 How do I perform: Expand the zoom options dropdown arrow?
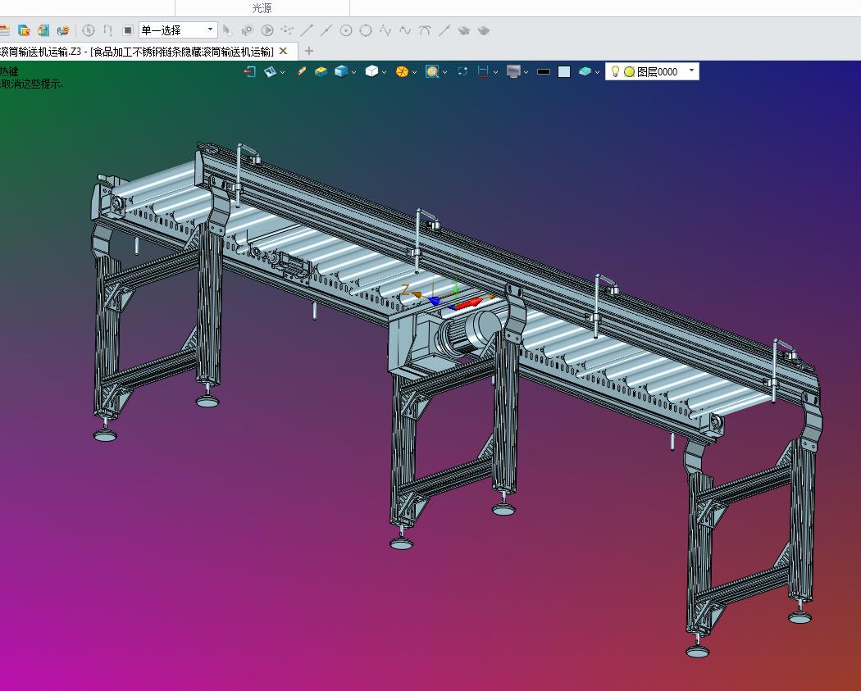point(444,72)
